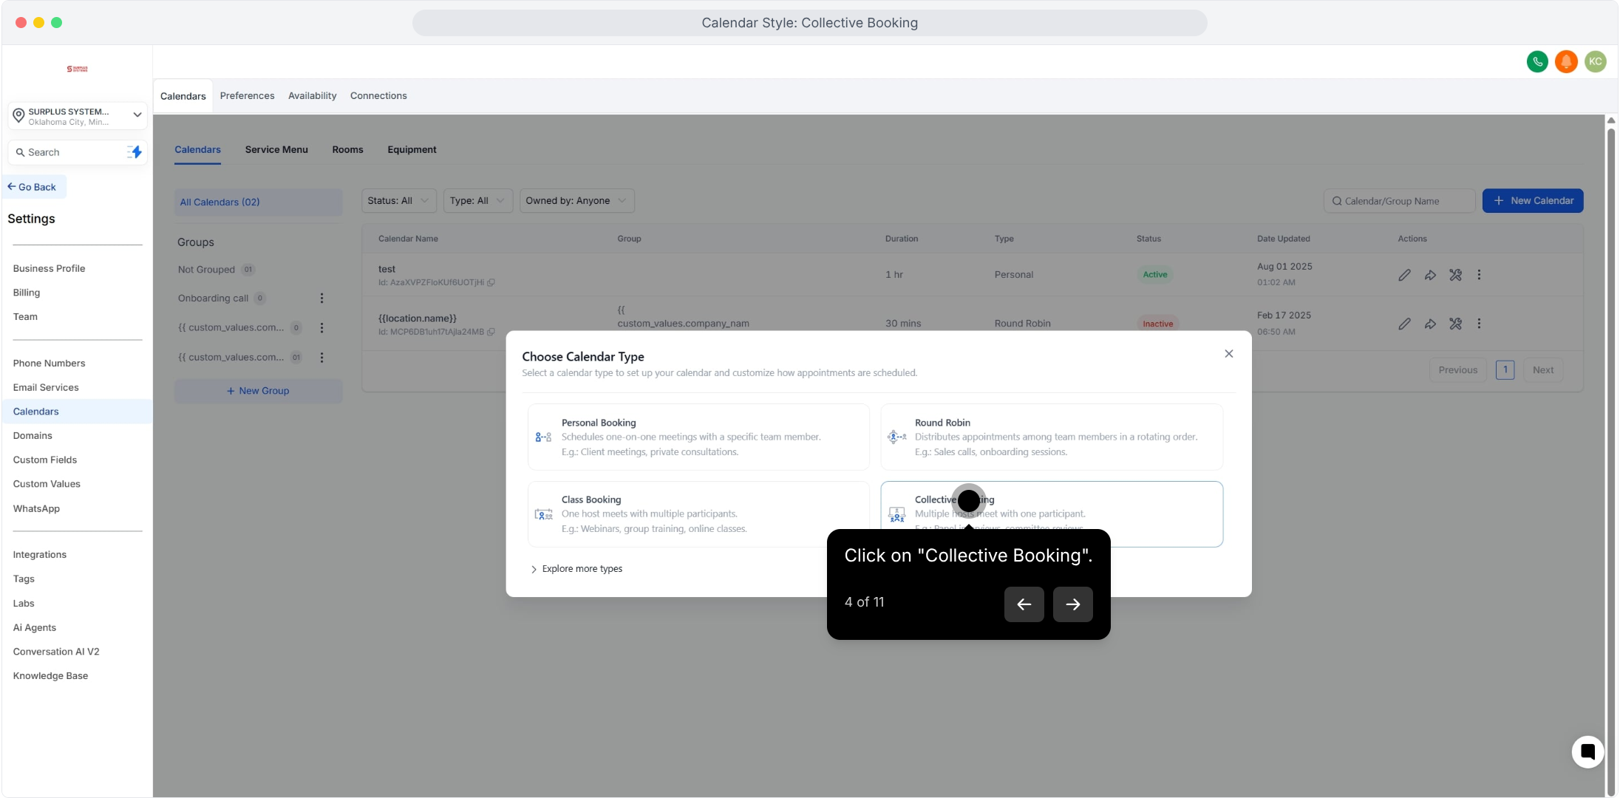
Task: Click the New Calendar button
Action: coord(1532,201)
